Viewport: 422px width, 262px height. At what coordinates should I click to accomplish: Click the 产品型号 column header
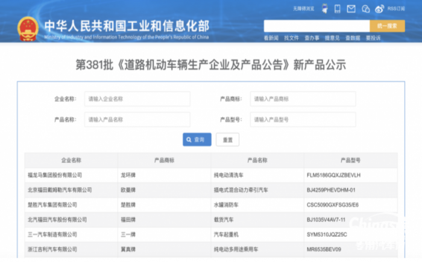[351, 160]
